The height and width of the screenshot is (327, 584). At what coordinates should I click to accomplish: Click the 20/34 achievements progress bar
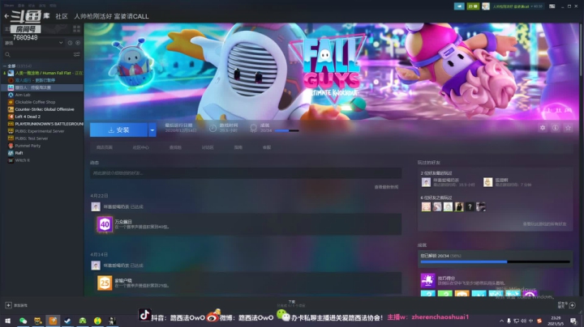coord(496,262)
